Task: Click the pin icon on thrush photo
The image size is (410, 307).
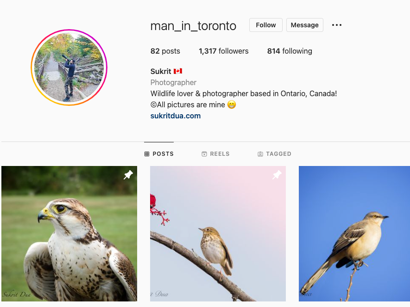Action: pos(277,175)
